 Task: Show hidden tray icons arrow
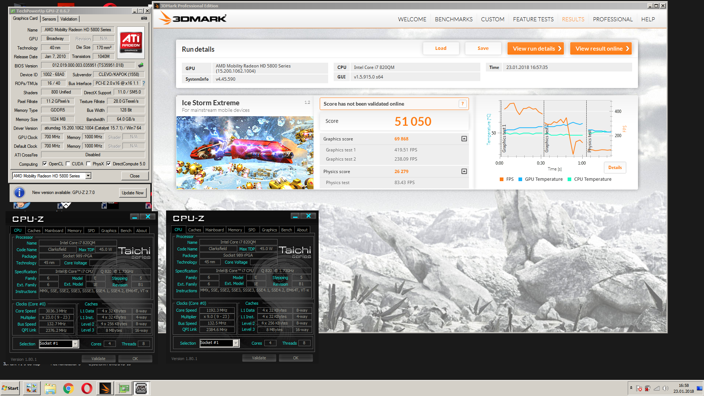[631, 388]
